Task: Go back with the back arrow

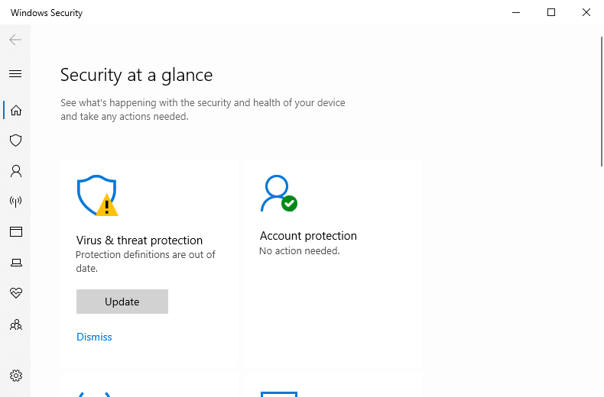Action: tap(15, 40)
